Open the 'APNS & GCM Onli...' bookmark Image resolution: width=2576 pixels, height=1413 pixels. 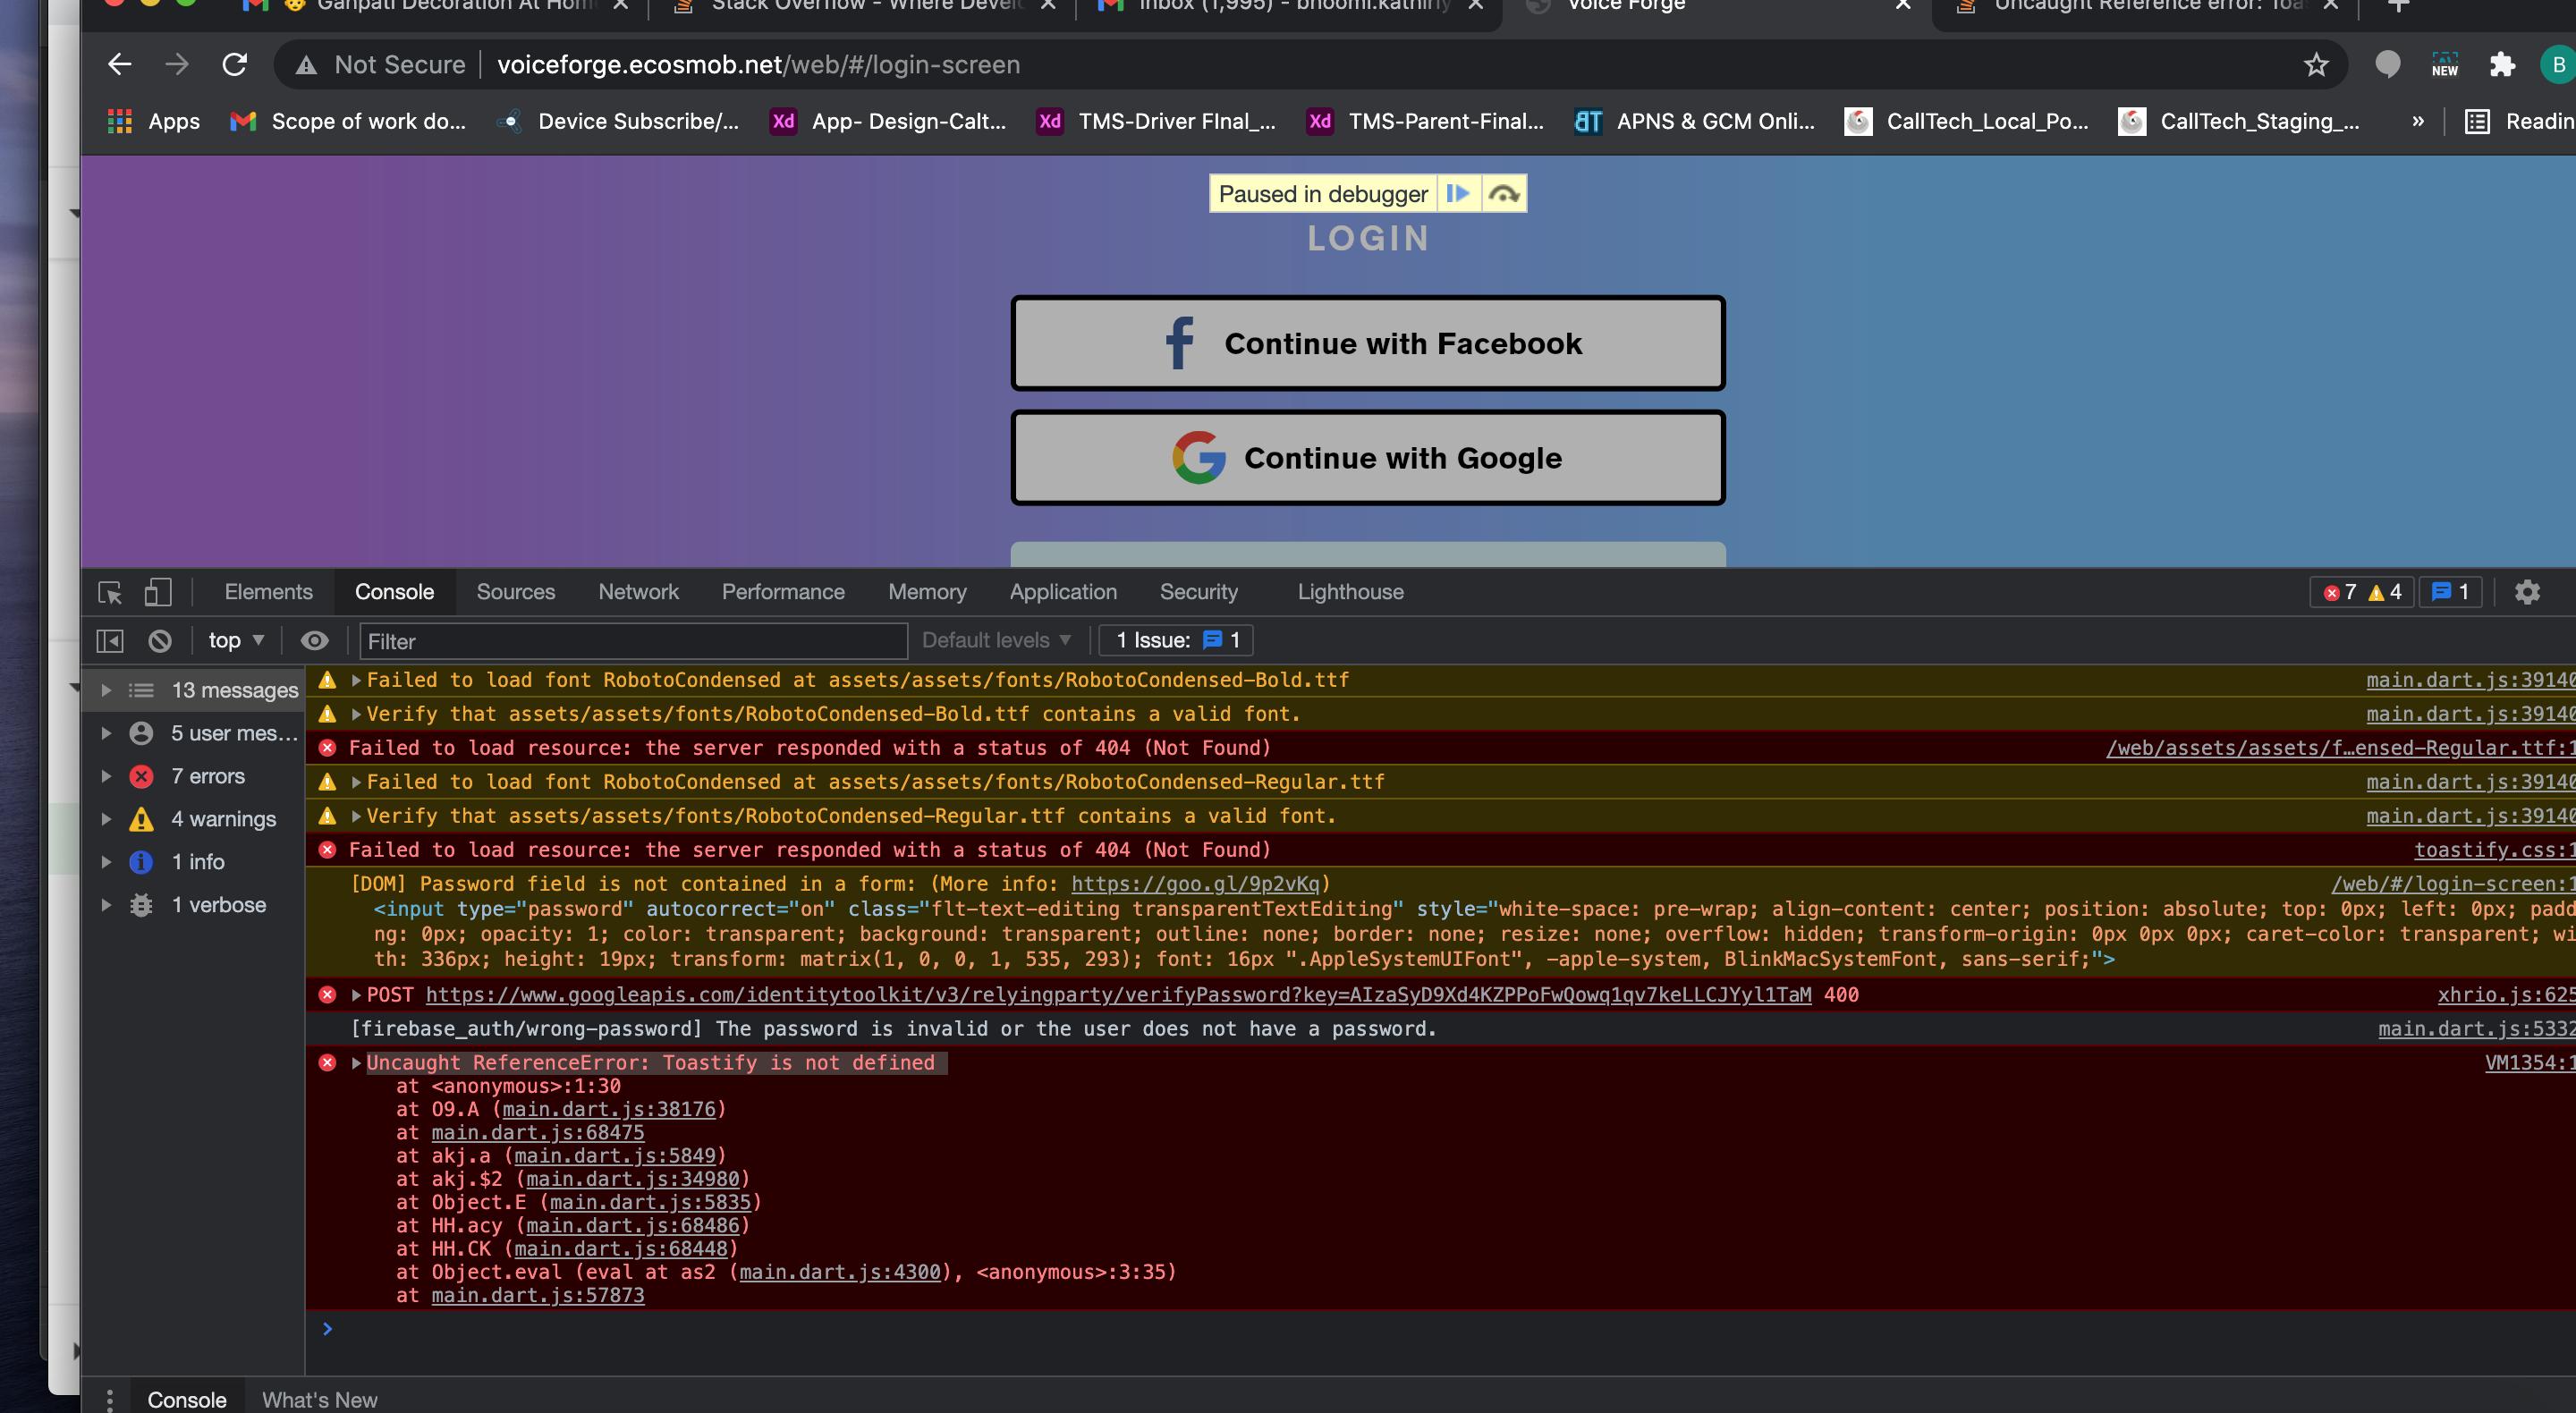tap(1695, 121)
